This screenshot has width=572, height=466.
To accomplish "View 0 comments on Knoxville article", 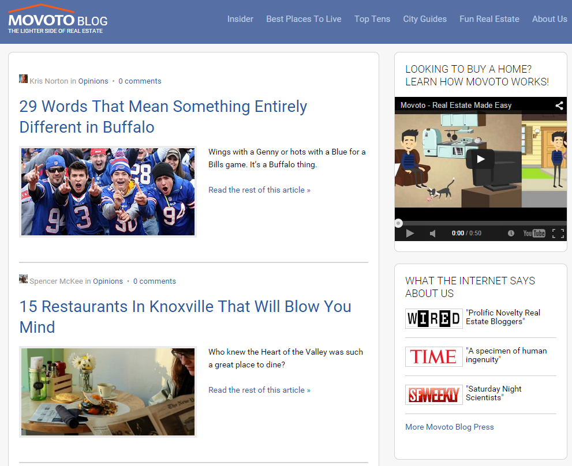I will 154,281.
